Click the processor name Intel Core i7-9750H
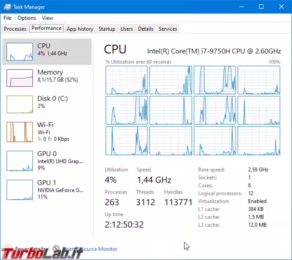 214,51
